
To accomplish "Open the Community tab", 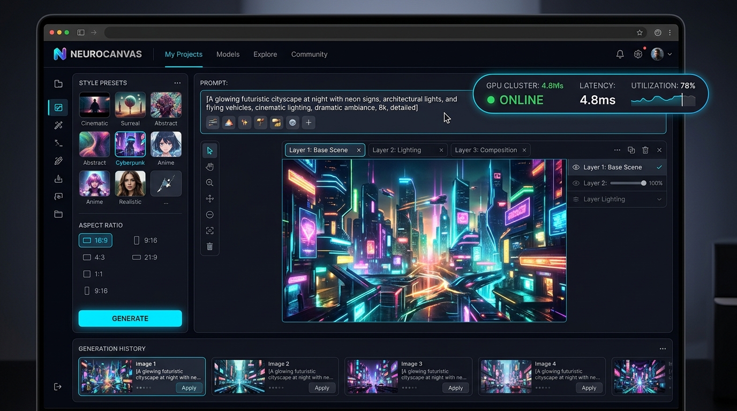I will tap(309, 55).
